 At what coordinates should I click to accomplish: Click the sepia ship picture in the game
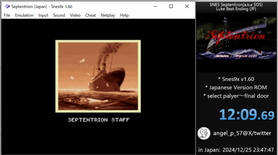(98, 76)
